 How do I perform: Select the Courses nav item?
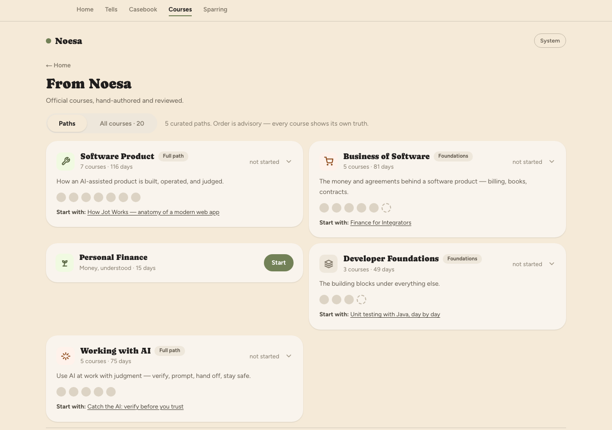tap(180, 10)
